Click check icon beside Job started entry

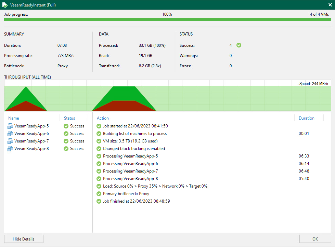click(x=99, y=126)
